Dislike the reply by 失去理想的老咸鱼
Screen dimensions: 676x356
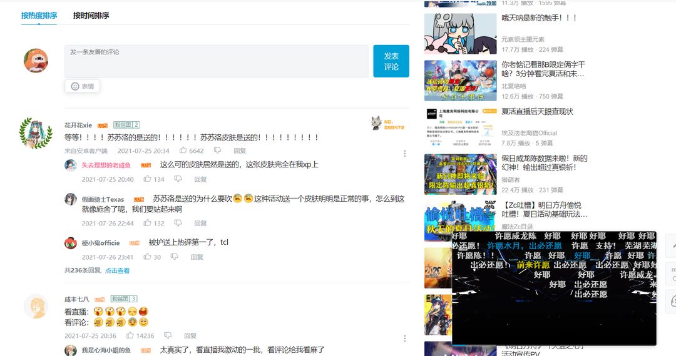pyautogui.click(x=178, y=179)
